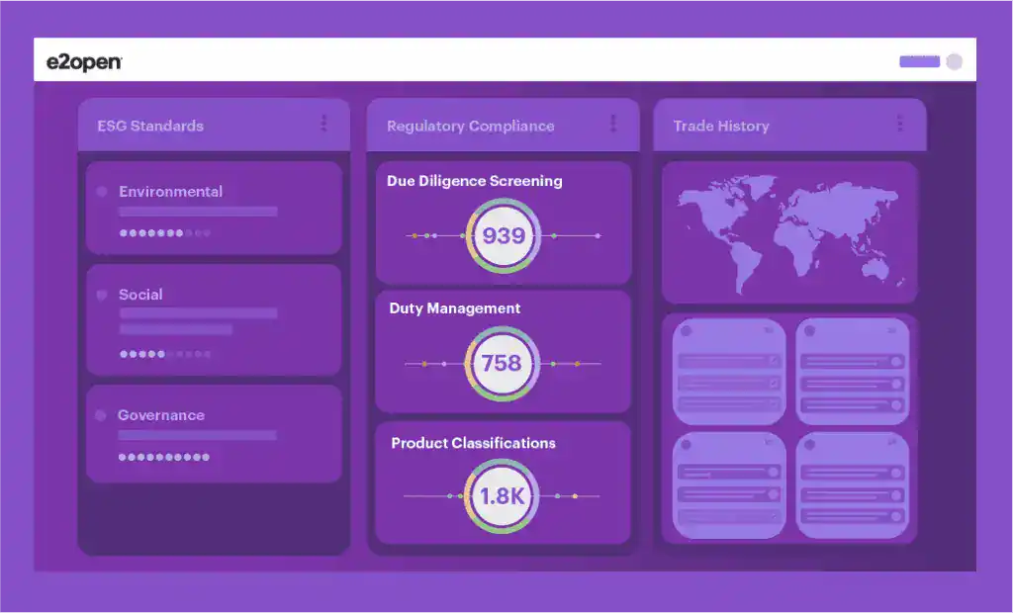The height and width of the screenshot is (613, 1013).
Task: Click the 758 circular gauge
Action: [502, 363]
